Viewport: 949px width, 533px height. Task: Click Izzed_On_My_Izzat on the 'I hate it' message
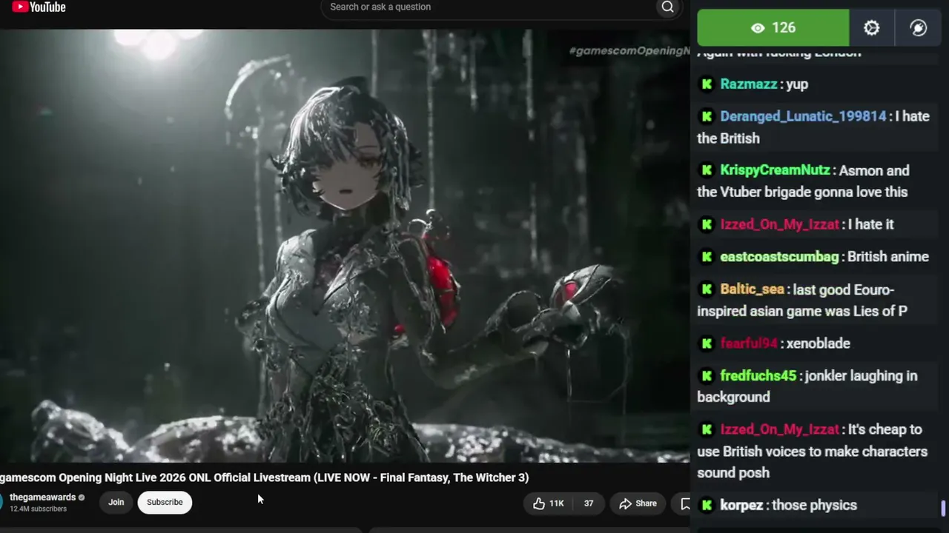point(780,224)
